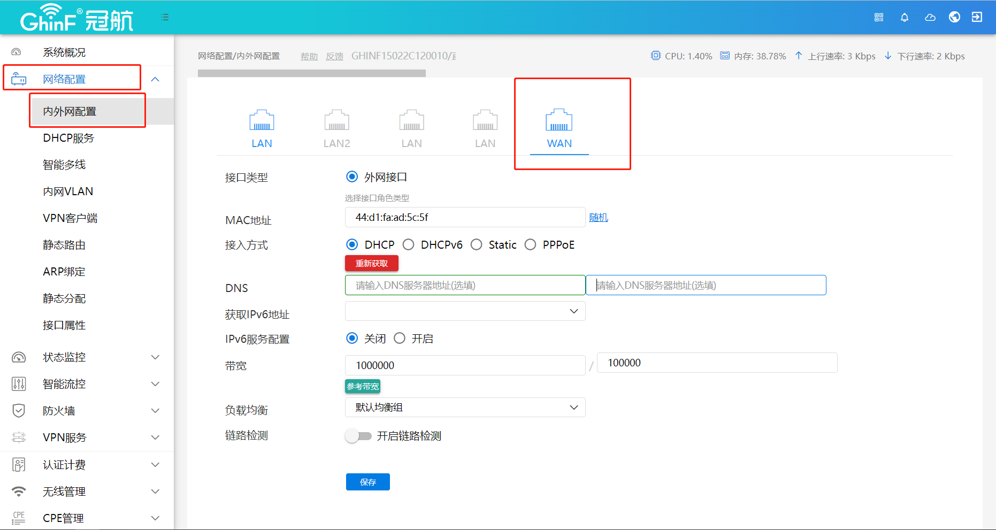Expand the 防火墙 sidebar section
This screenshot has height=530, width=996.
(86, 411)
